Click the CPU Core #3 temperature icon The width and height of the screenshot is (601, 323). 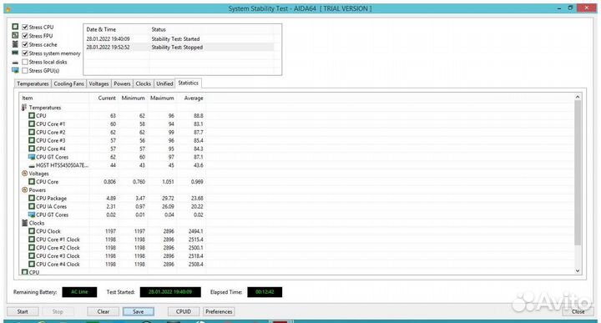coord(32,140)
